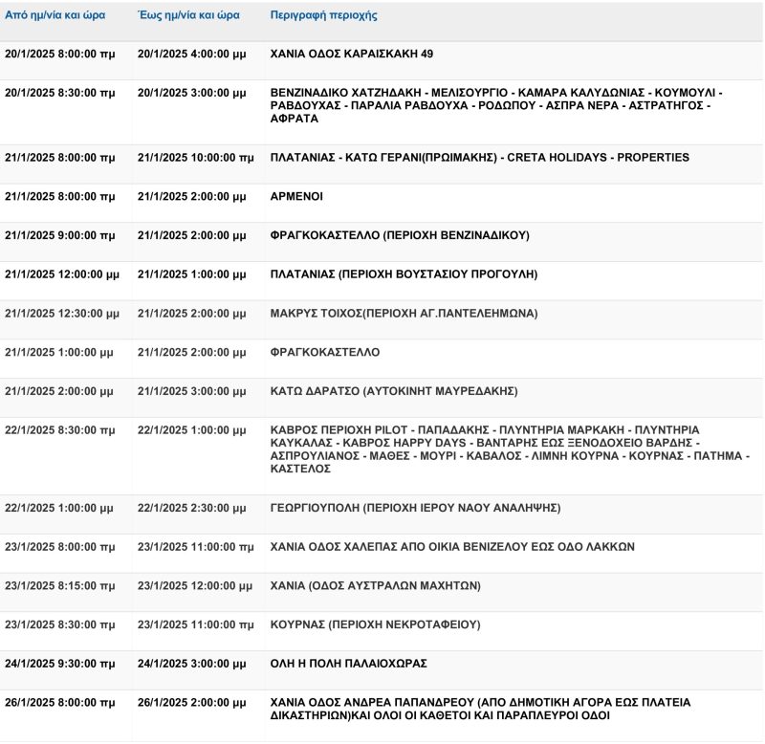Click the 'Περιγραφή περιοχής' column header
This screenshot has width=765, height=744.
pyautogui.click(x=323, y=16)
